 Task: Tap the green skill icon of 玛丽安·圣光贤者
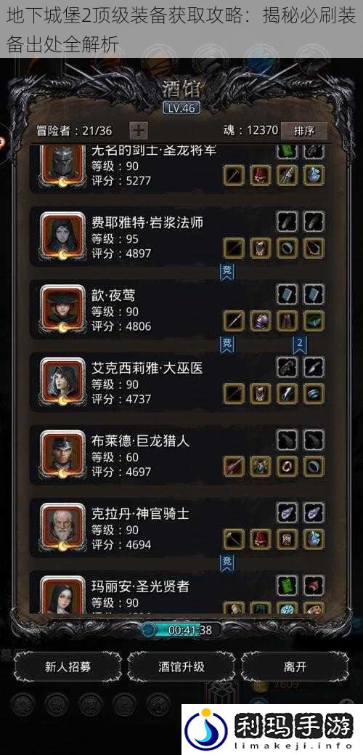pos(287,584)
